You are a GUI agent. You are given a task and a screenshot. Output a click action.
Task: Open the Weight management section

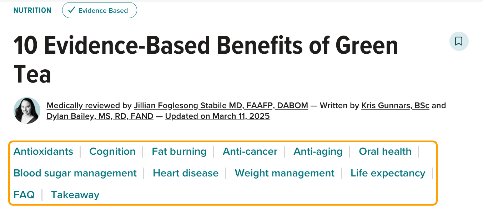pos(285,173)
